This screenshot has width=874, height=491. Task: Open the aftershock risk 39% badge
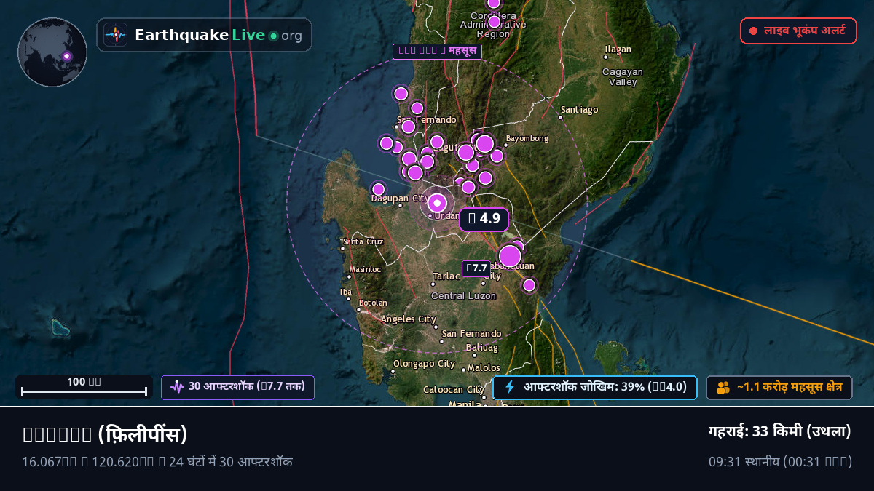click(595, 387)
